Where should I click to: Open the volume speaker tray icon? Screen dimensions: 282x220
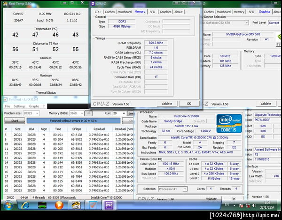(x=254, y=205)
